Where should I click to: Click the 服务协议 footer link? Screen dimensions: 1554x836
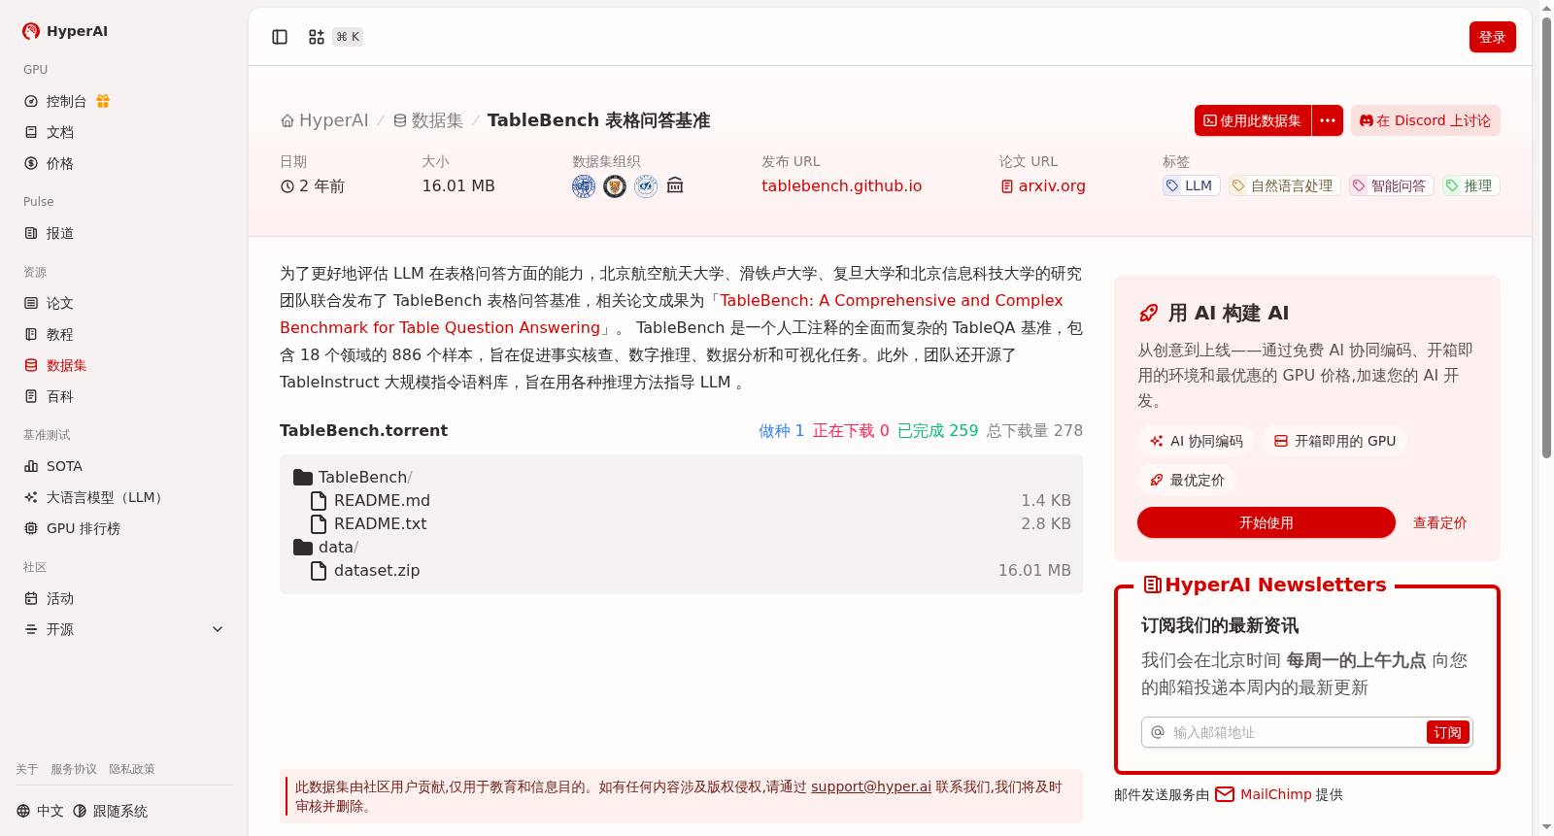[x=74, y=769]
